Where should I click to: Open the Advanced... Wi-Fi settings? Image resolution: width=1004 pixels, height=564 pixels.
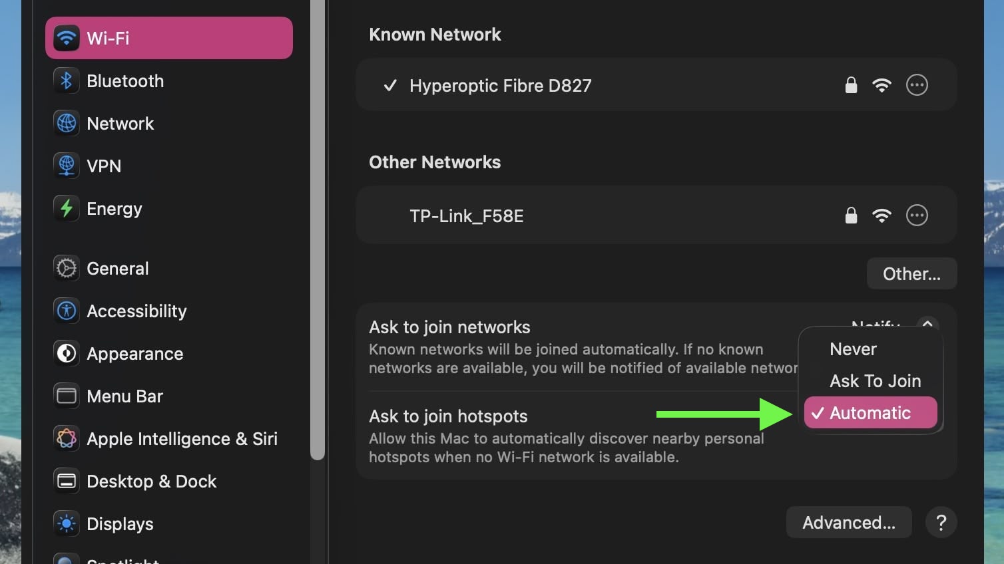pyautogui.click(x=848, y=523)
